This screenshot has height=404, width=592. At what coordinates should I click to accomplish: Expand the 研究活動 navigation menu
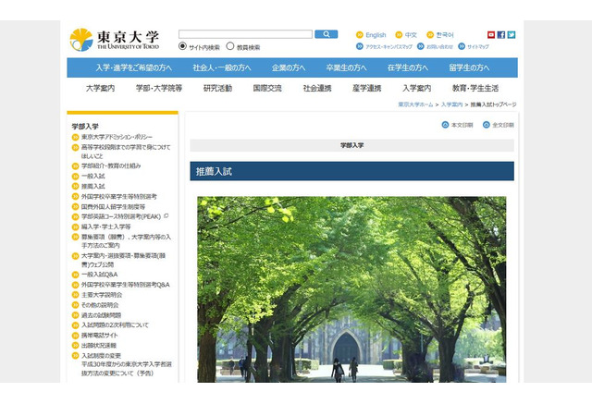pyautogui.click(x=217, y=89)
